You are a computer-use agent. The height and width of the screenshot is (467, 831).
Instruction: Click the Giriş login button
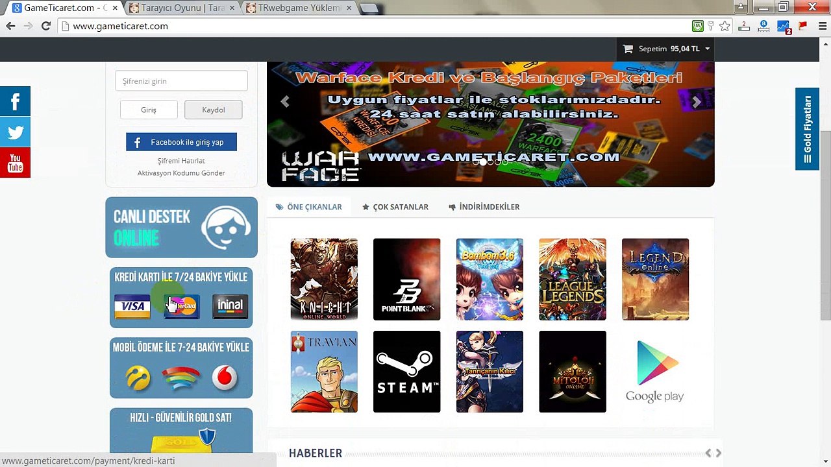149,110
